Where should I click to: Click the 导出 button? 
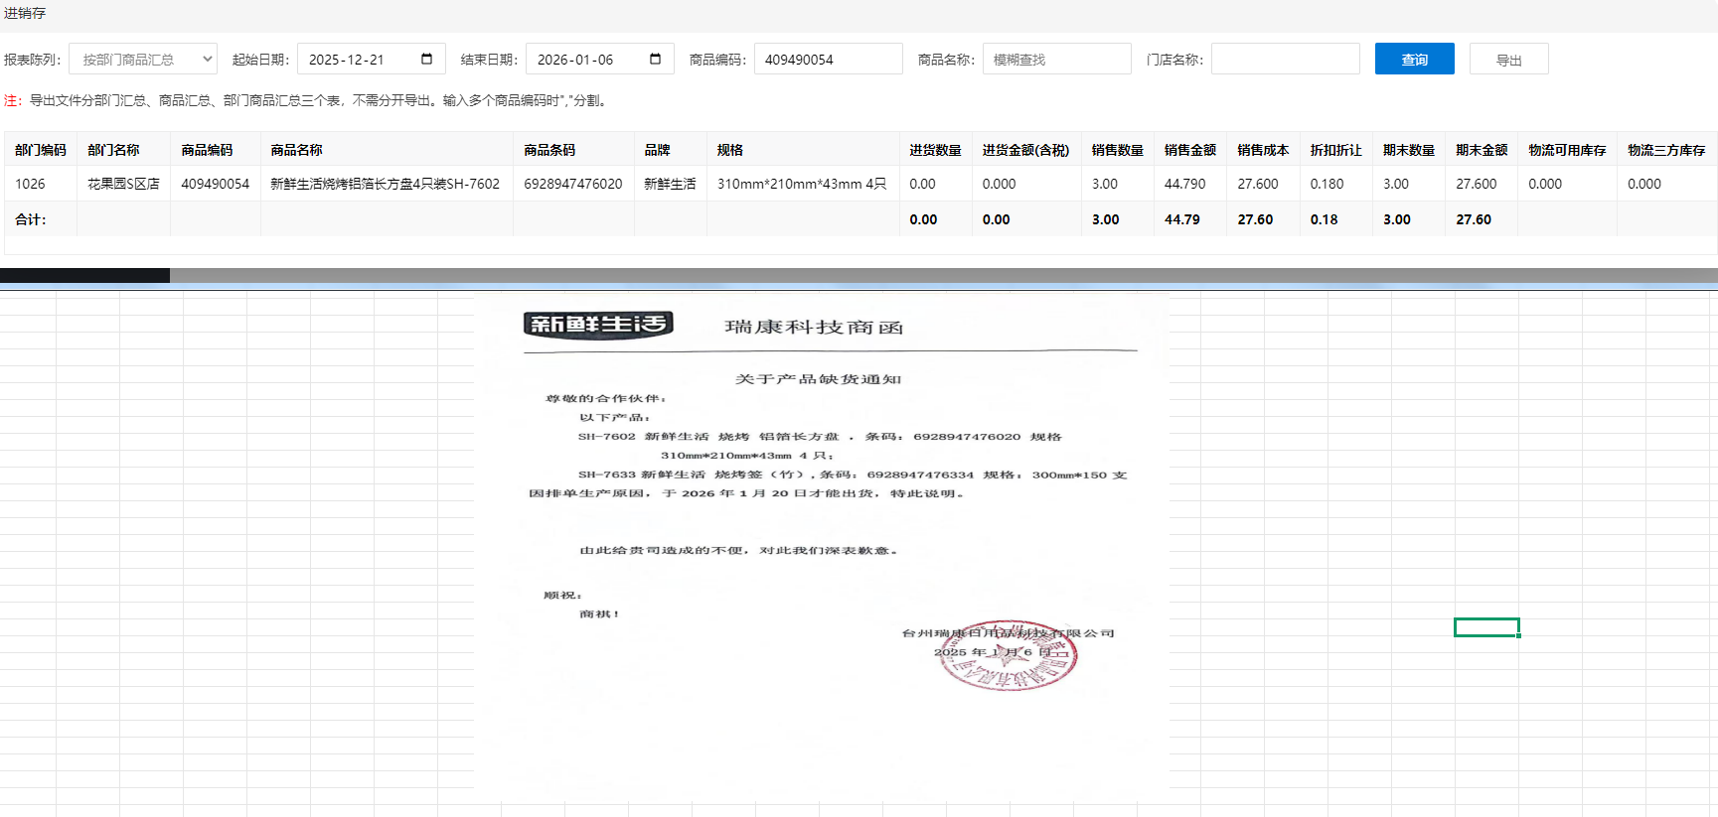[x=1508, y=60]
